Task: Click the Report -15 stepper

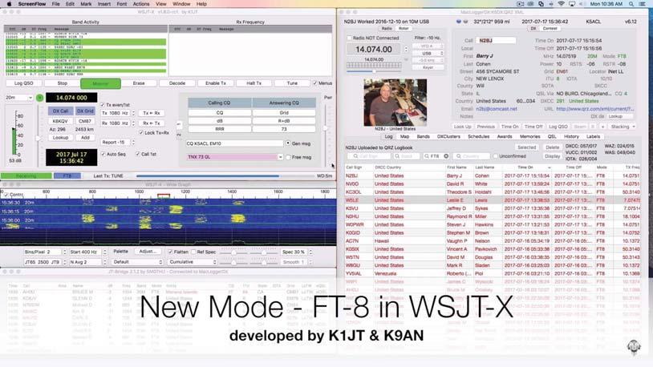Action: click(133, 143)
